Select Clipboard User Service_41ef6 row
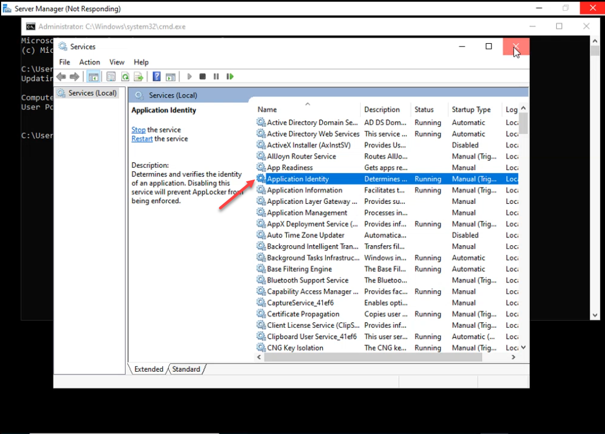The image size is (605, 434). [x=387, y=336]
